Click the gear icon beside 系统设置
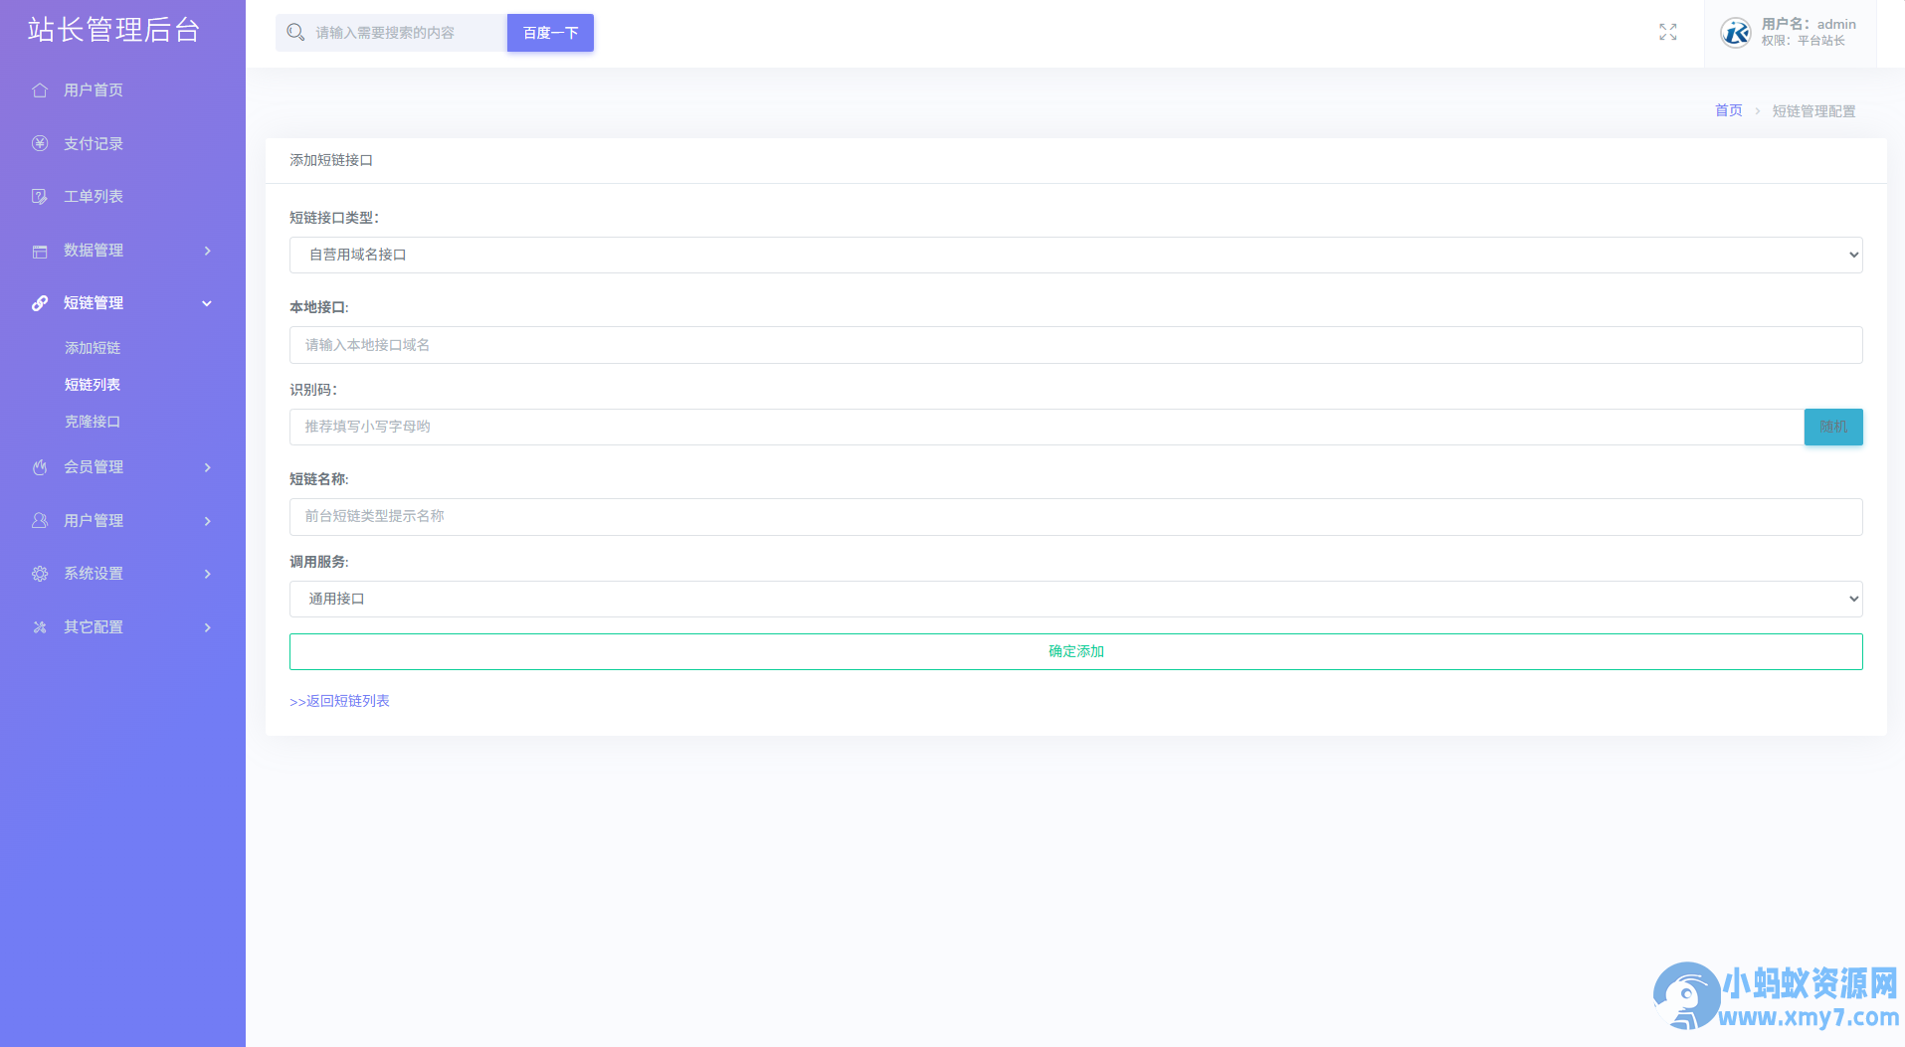1905x1047 pixels. (x=40, y=574)
